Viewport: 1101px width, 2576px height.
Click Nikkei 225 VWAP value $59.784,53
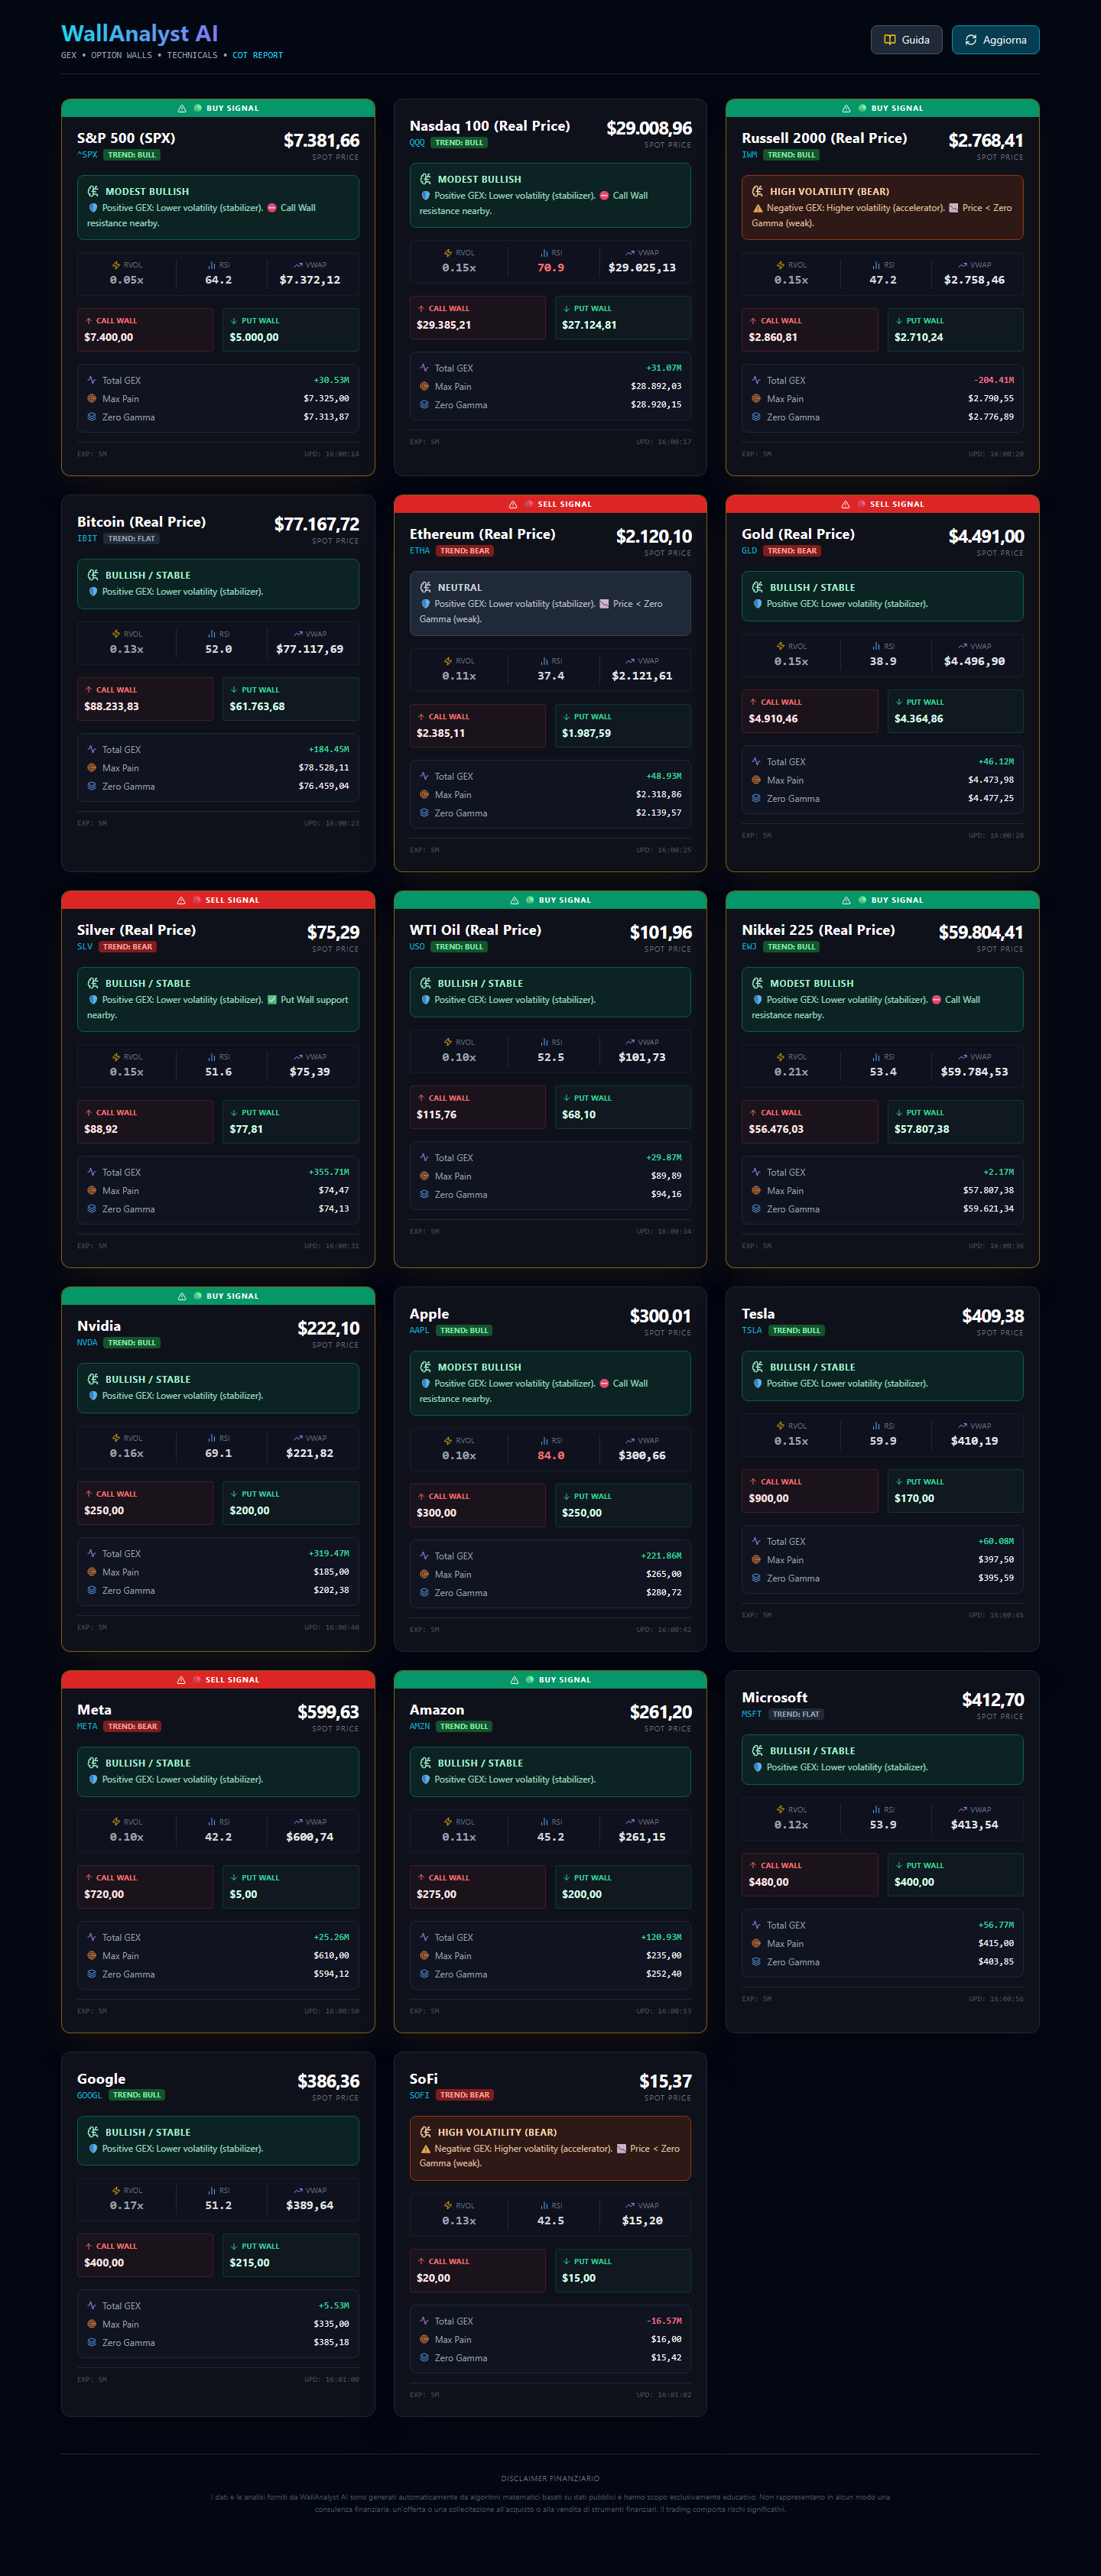click(x=974, y=1072)
